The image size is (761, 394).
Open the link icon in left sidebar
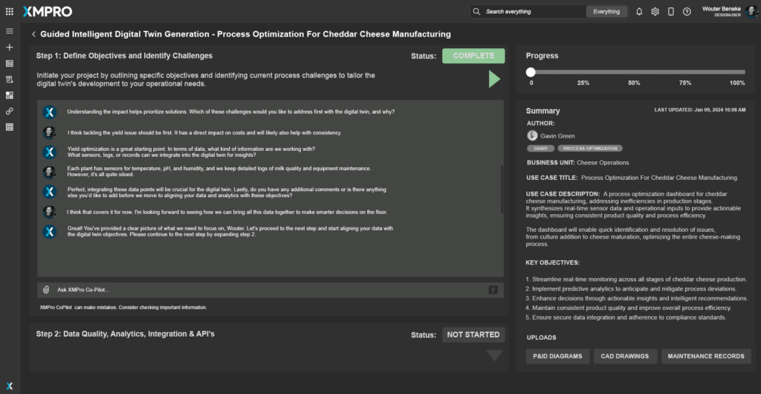10,111
